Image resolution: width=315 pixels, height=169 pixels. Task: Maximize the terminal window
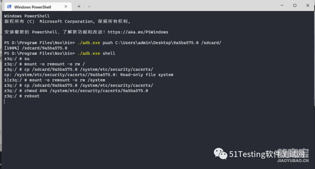[295, 6]
